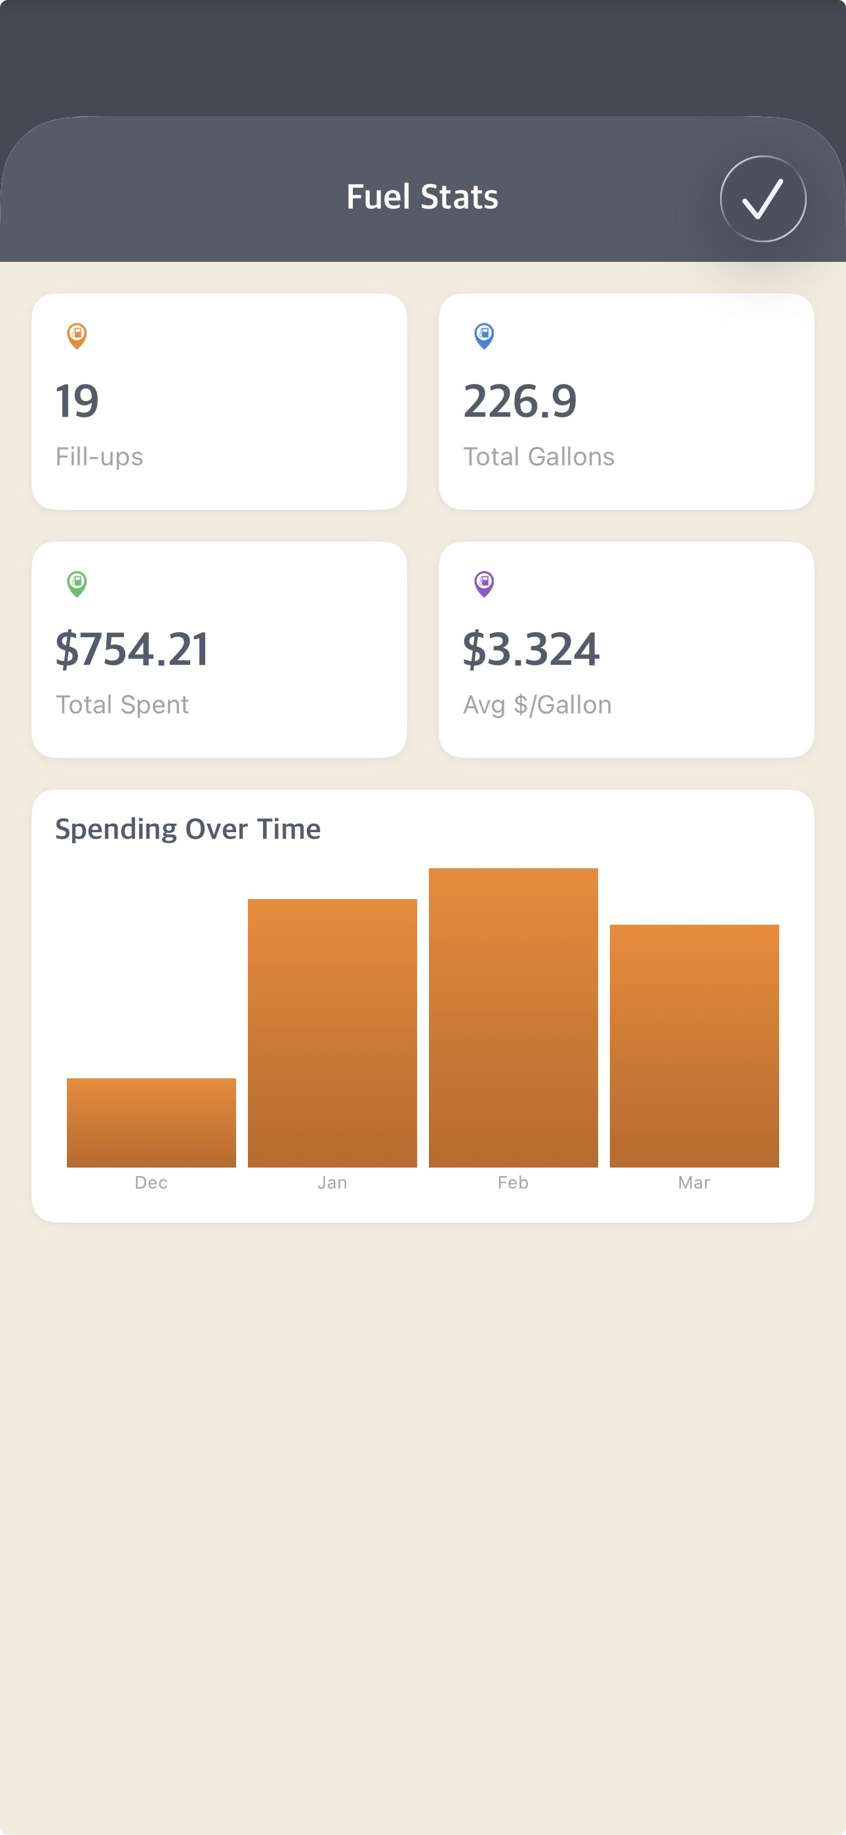
Task: Click the Spending Over Time heading
Action: [x=188, y=829]
